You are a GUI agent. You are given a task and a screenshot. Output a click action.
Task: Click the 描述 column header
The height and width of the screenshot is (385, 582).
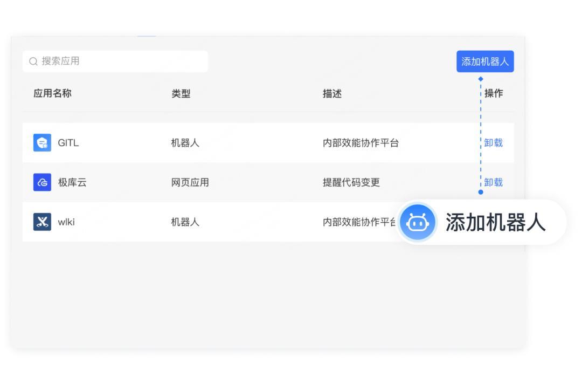pyautogui.click(x=332, y=94)
